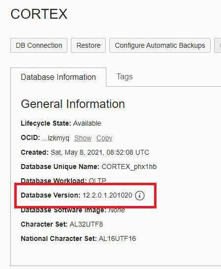Viewport: 221px width, 269px height.
Task: Click the unique name CORTEX_phx1hb
Action: [129, 167]
